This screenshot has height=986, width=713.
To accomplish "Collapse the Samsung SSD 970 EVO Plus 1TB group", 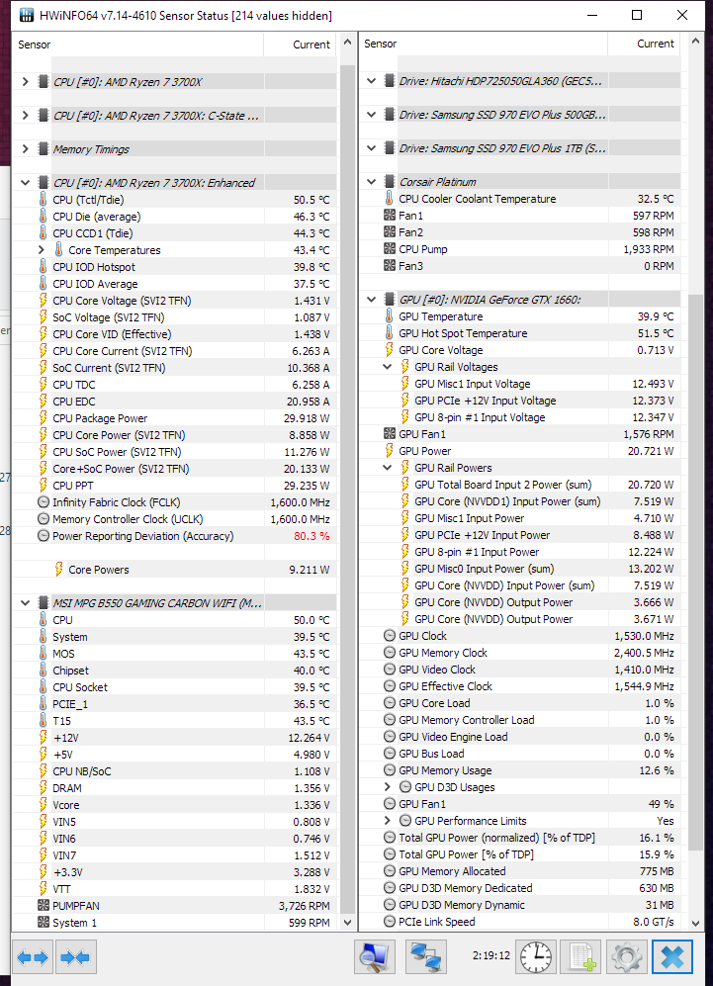I will click(x=372, y=148).
